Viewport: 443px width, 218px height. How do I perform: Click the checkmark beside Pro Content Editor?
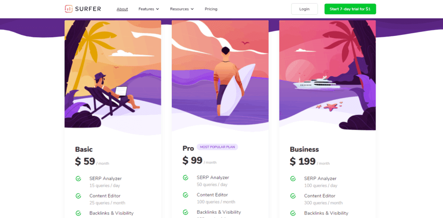coord(186,195)
